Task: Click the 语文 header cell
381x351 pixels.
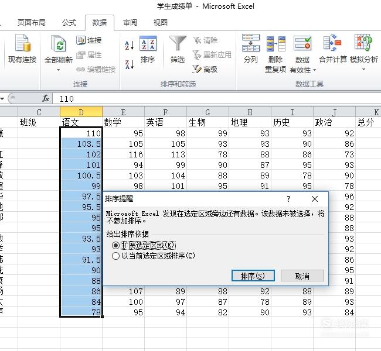Action: click(81, 122)
